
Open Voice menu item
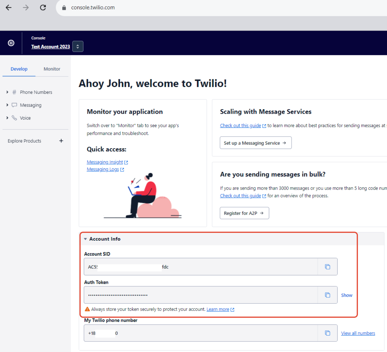25,118
